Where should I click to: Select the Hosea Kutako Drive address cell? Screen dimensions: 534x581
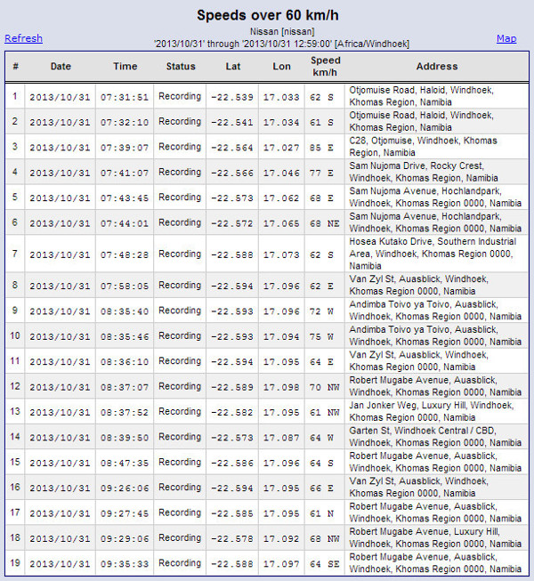tap(435, 254)
